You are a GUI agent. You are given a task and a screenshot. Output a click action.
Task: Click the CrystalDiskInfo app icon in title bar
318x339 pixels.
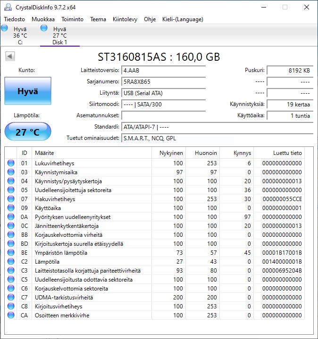8,7
